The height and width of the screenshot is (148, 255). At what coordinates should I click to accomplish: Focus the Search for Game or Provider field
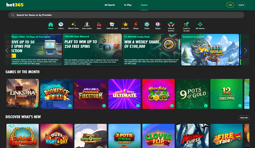point(126,15)
